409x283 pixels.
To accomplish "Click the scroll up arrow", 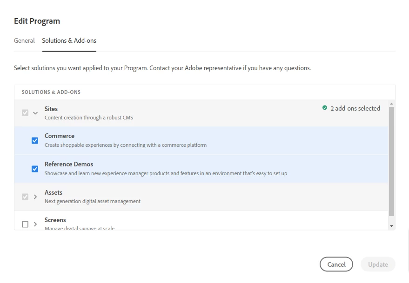I will pyautogui.click(x=391, y=104).
